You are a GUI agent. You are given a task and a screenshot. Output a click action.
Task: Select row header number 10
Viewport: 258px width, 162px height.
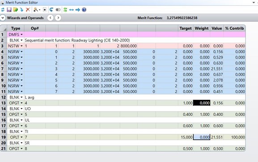click(x=4, y=86)
